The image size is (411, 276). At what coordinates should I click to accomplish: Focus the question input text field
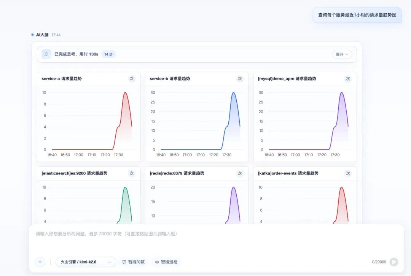tap(217, 241)
